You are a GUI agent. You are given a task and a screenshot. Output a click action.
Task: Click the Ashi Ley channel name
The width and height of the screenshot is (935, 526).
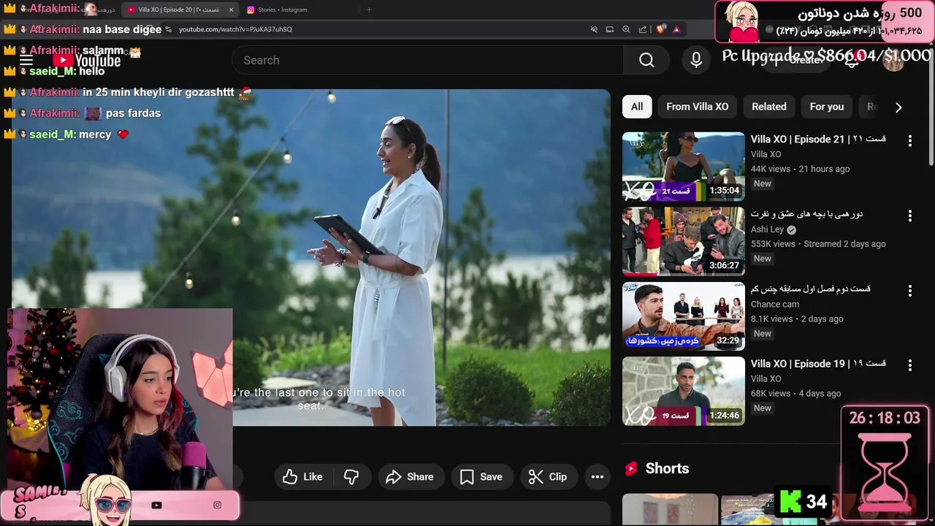point(767,229)
